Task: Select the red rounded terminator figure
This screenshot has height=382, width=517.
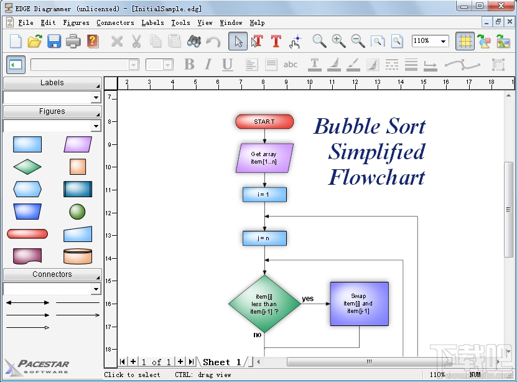Action: coord(27,234)
